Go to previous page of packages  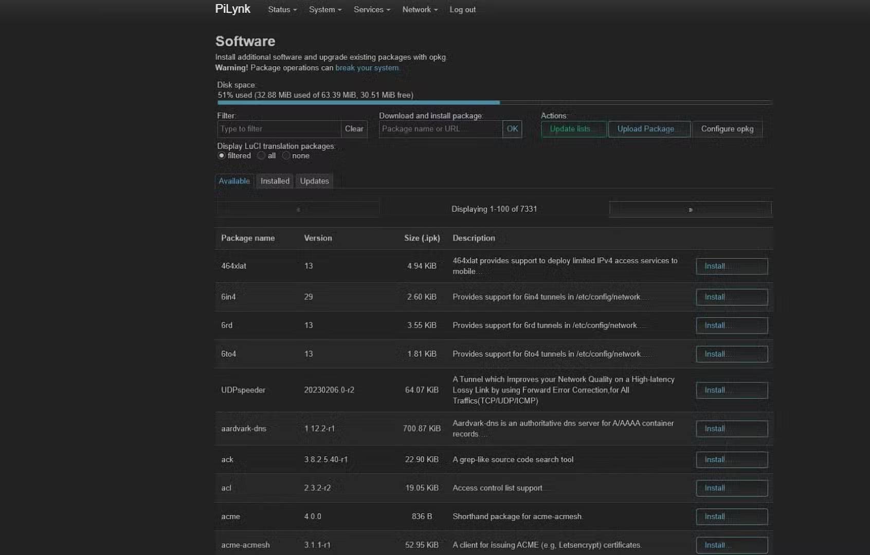pos(298,209)
